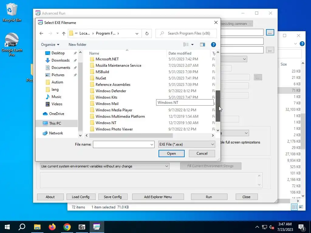Open 7-Zip from taskbar
The height and width of the screenshot is (233, 311).
pyautogui.click(x=82, y=227)
